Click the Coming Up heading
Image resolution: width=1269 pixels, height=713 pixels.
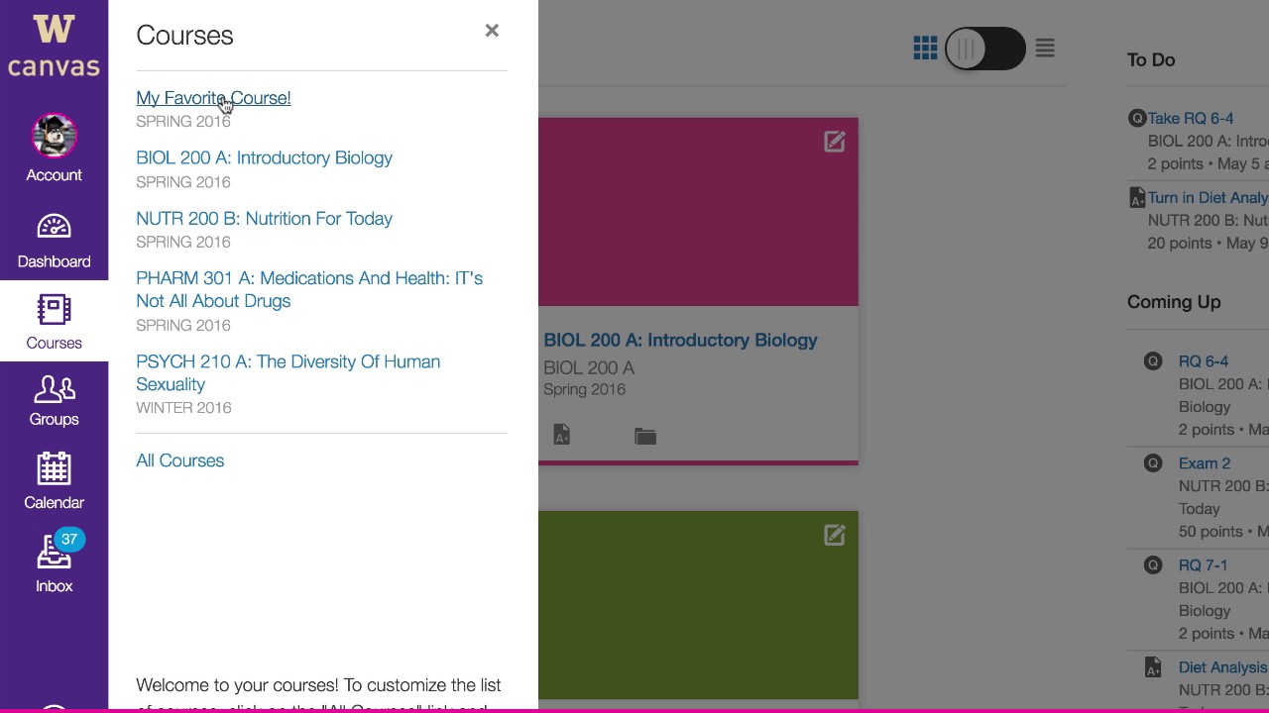[x=1174, y=302]
